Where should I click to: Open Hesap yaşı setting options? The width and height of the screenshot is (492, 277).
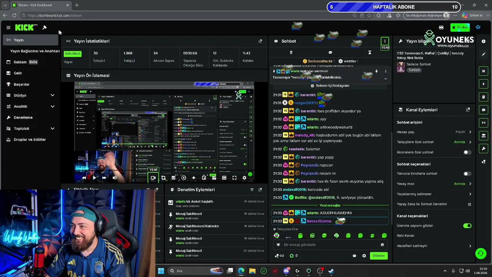coord(434,132)
